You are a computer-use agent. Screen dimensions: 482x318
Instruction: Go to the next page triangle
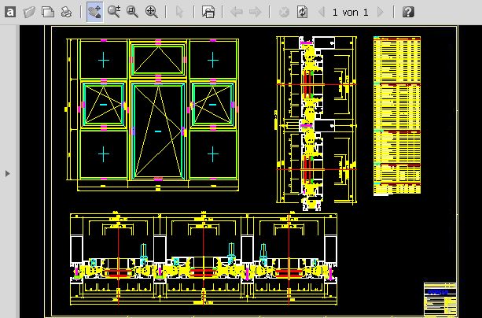pyautogui.click(x=381, y=12)
